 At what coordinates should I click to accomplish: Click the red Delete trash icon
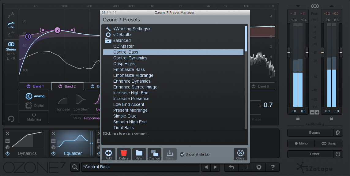(124, 154)
